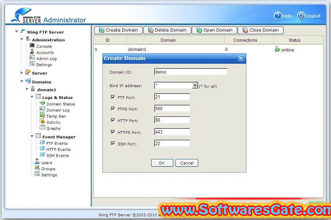The height and width of the screenshot is (220, 331).
Task: Click the domain Settings icon at tree bottom
Action: click(37, 174)
